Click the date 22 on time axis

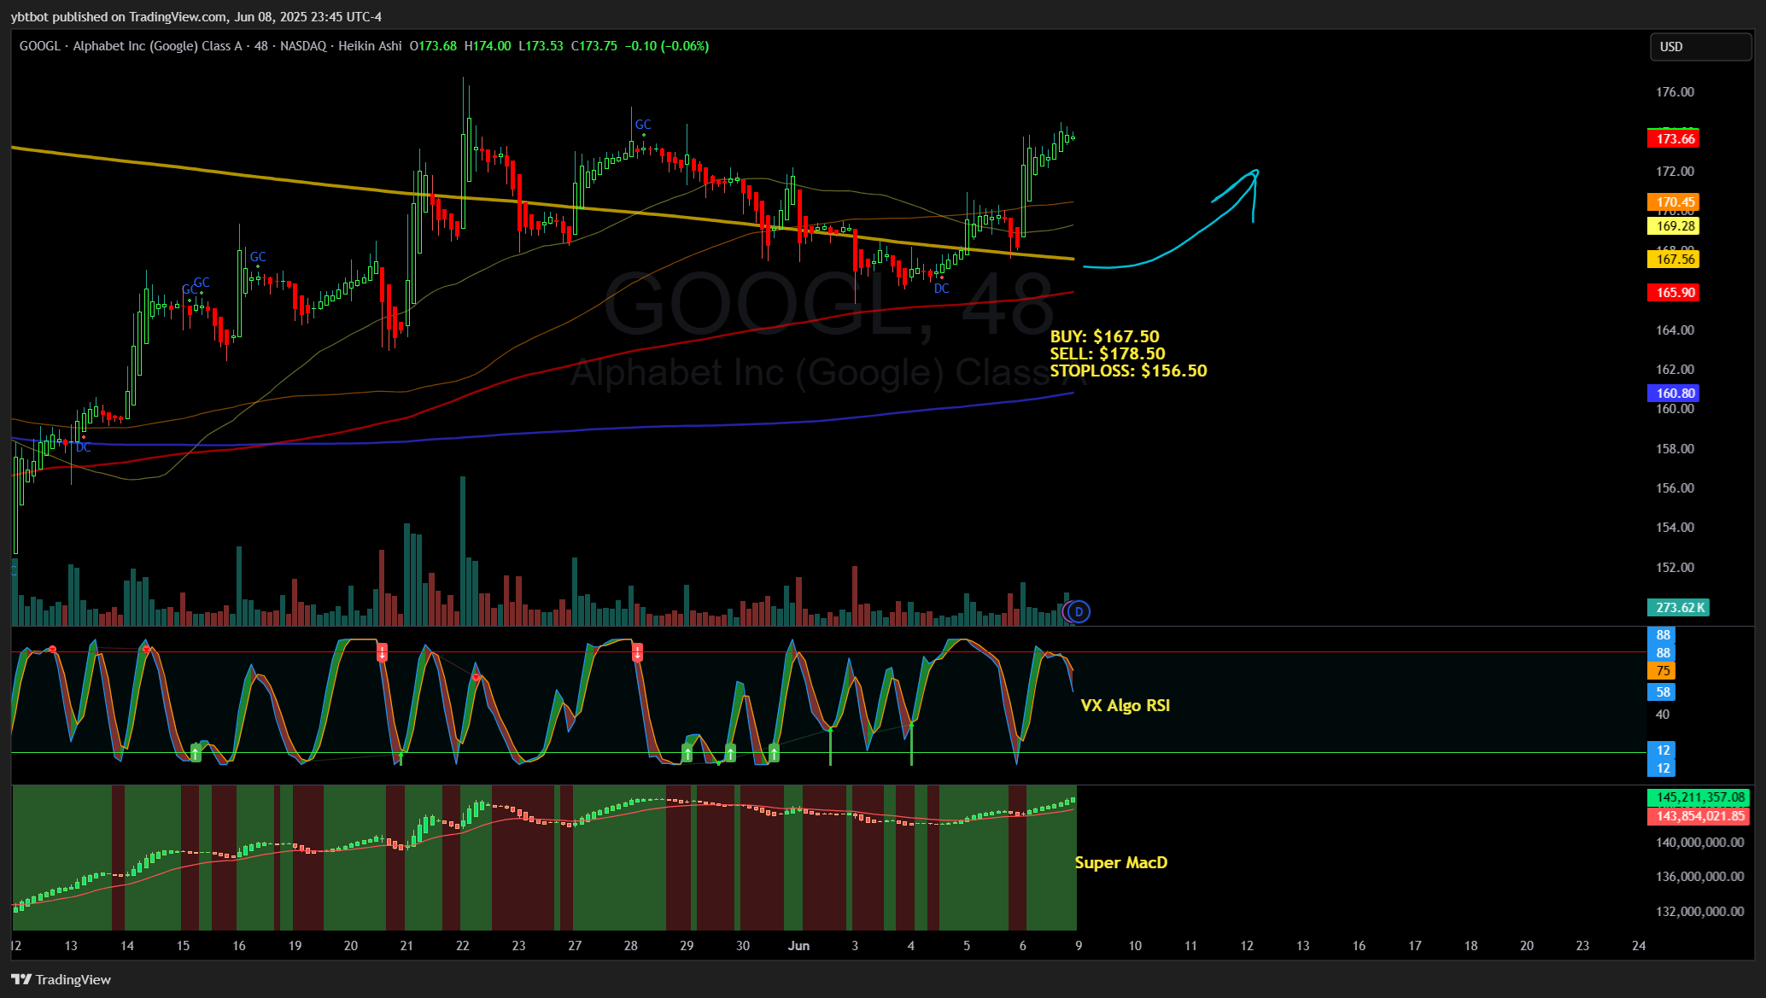[x=463, y=946]
